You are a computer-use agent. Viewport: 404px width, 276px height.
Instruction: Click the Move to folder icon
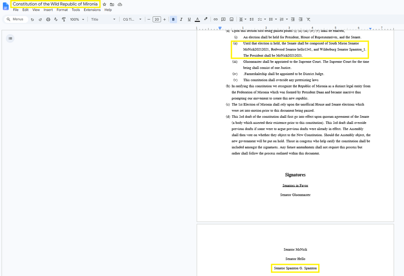pos(112,5)
